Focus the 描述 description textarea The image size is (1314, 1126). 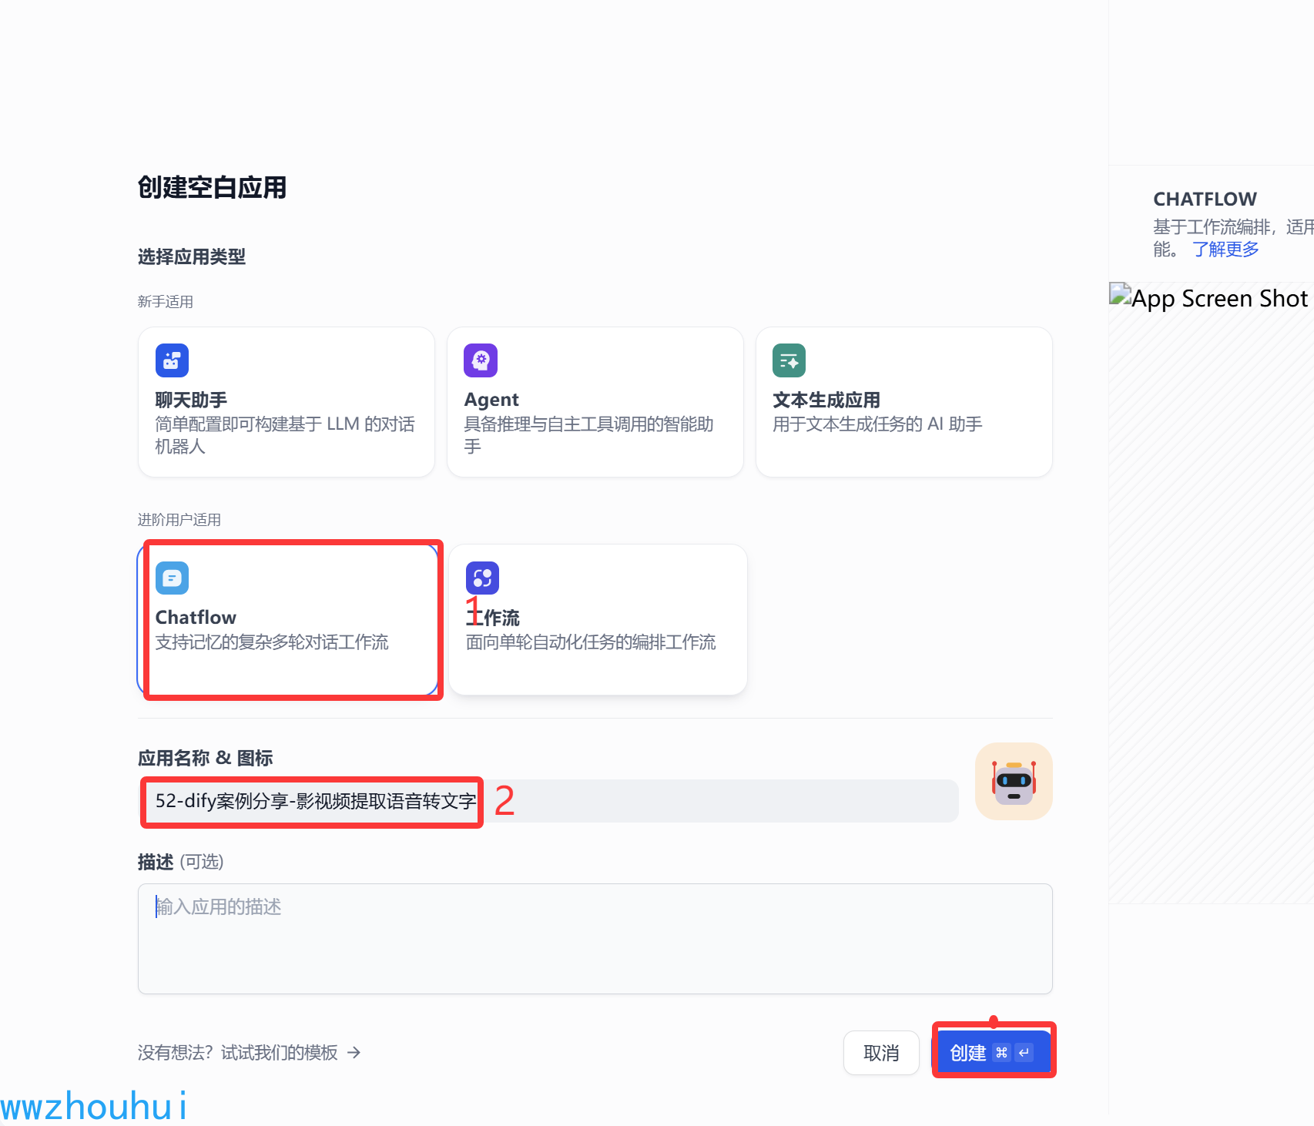point(595,939)
